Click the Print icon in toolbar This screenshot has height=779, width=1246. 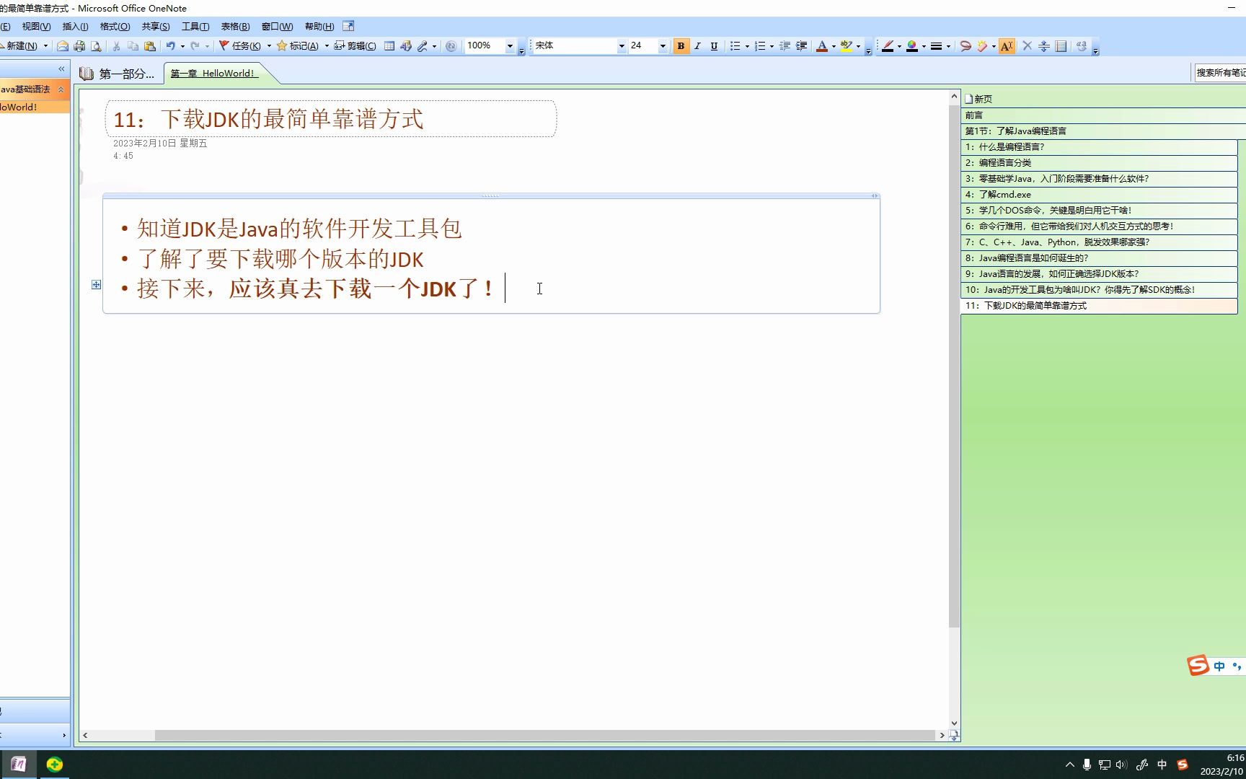79,46
